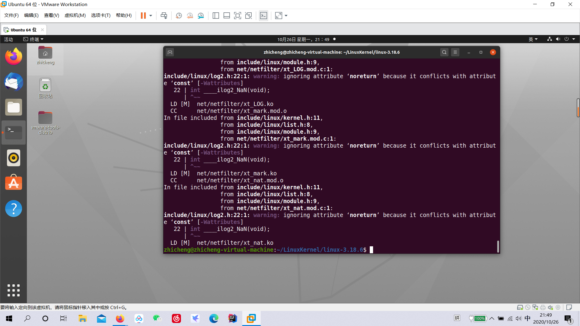This screenshot has width=580, height=326.
Task: Select the 回收站 trash icon on desktop
Action: pos(45,88)
